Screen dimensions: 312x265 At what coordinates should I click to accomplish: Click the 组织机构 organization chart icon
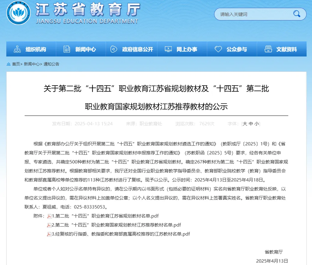pos(17,49)
